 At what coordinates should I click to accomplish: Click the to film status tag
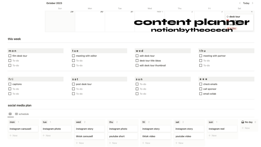coord(232,29)
